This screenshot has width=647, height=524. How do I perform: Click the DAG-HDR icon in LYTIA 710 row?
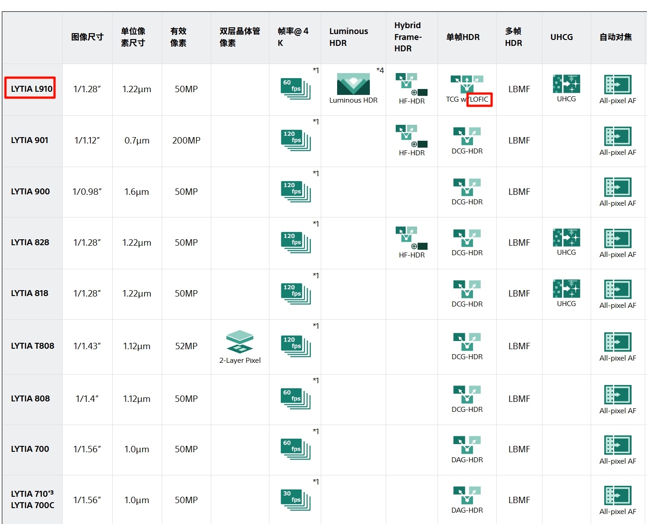click(467, 495)
